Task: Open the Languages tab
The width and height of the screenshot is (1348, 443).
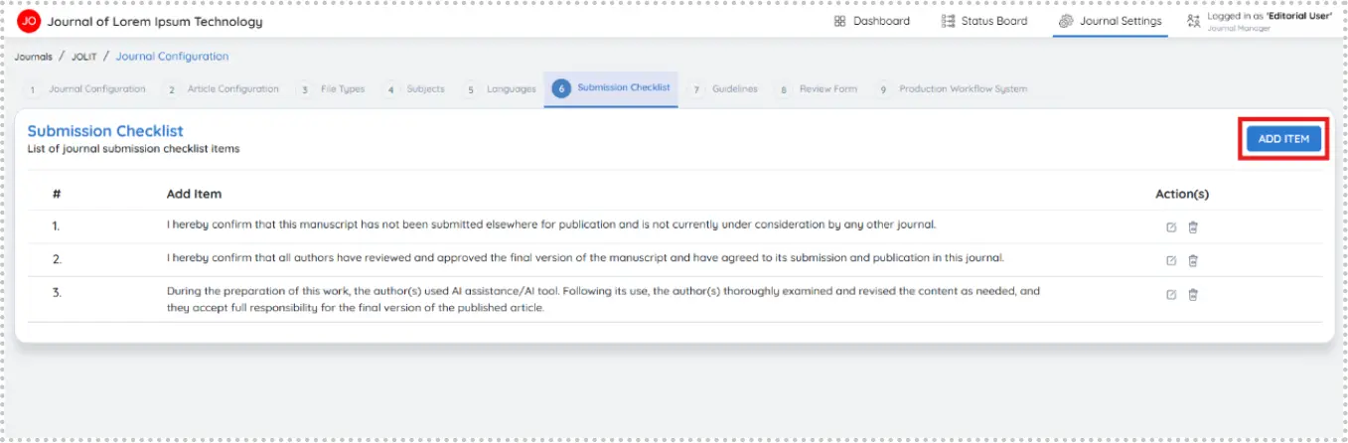Action: (500, 89)
